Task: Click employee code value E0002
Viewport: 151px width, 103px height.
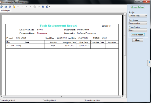Action: (x=40, y=30)
